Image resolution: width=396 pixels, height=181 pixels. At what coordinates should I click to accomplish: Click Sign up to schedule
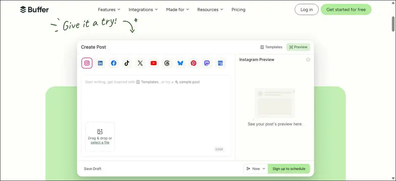[289, 168]
